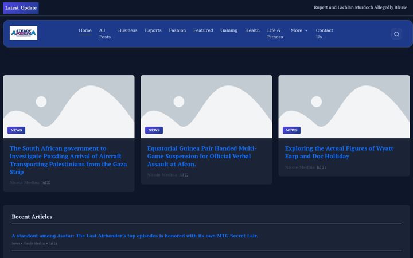Open the Life & Fitness category
The image size is (413, 258).
point(275,34)
